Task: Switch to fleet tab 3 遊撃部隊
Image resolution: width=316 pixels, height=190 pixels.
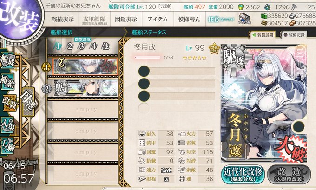Action: coord(82,46)
